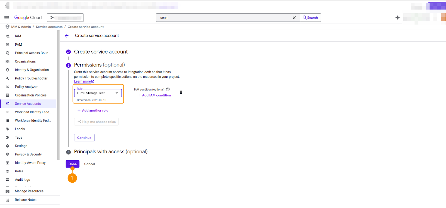Click Add another role

point(93,110)
